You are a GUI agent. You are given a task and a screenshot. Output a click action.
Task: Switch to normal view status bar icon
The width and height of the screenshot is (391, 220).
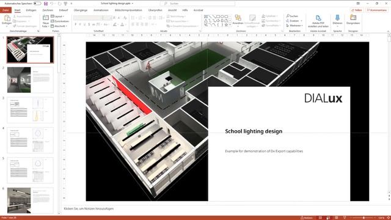[x=320, y=218]
